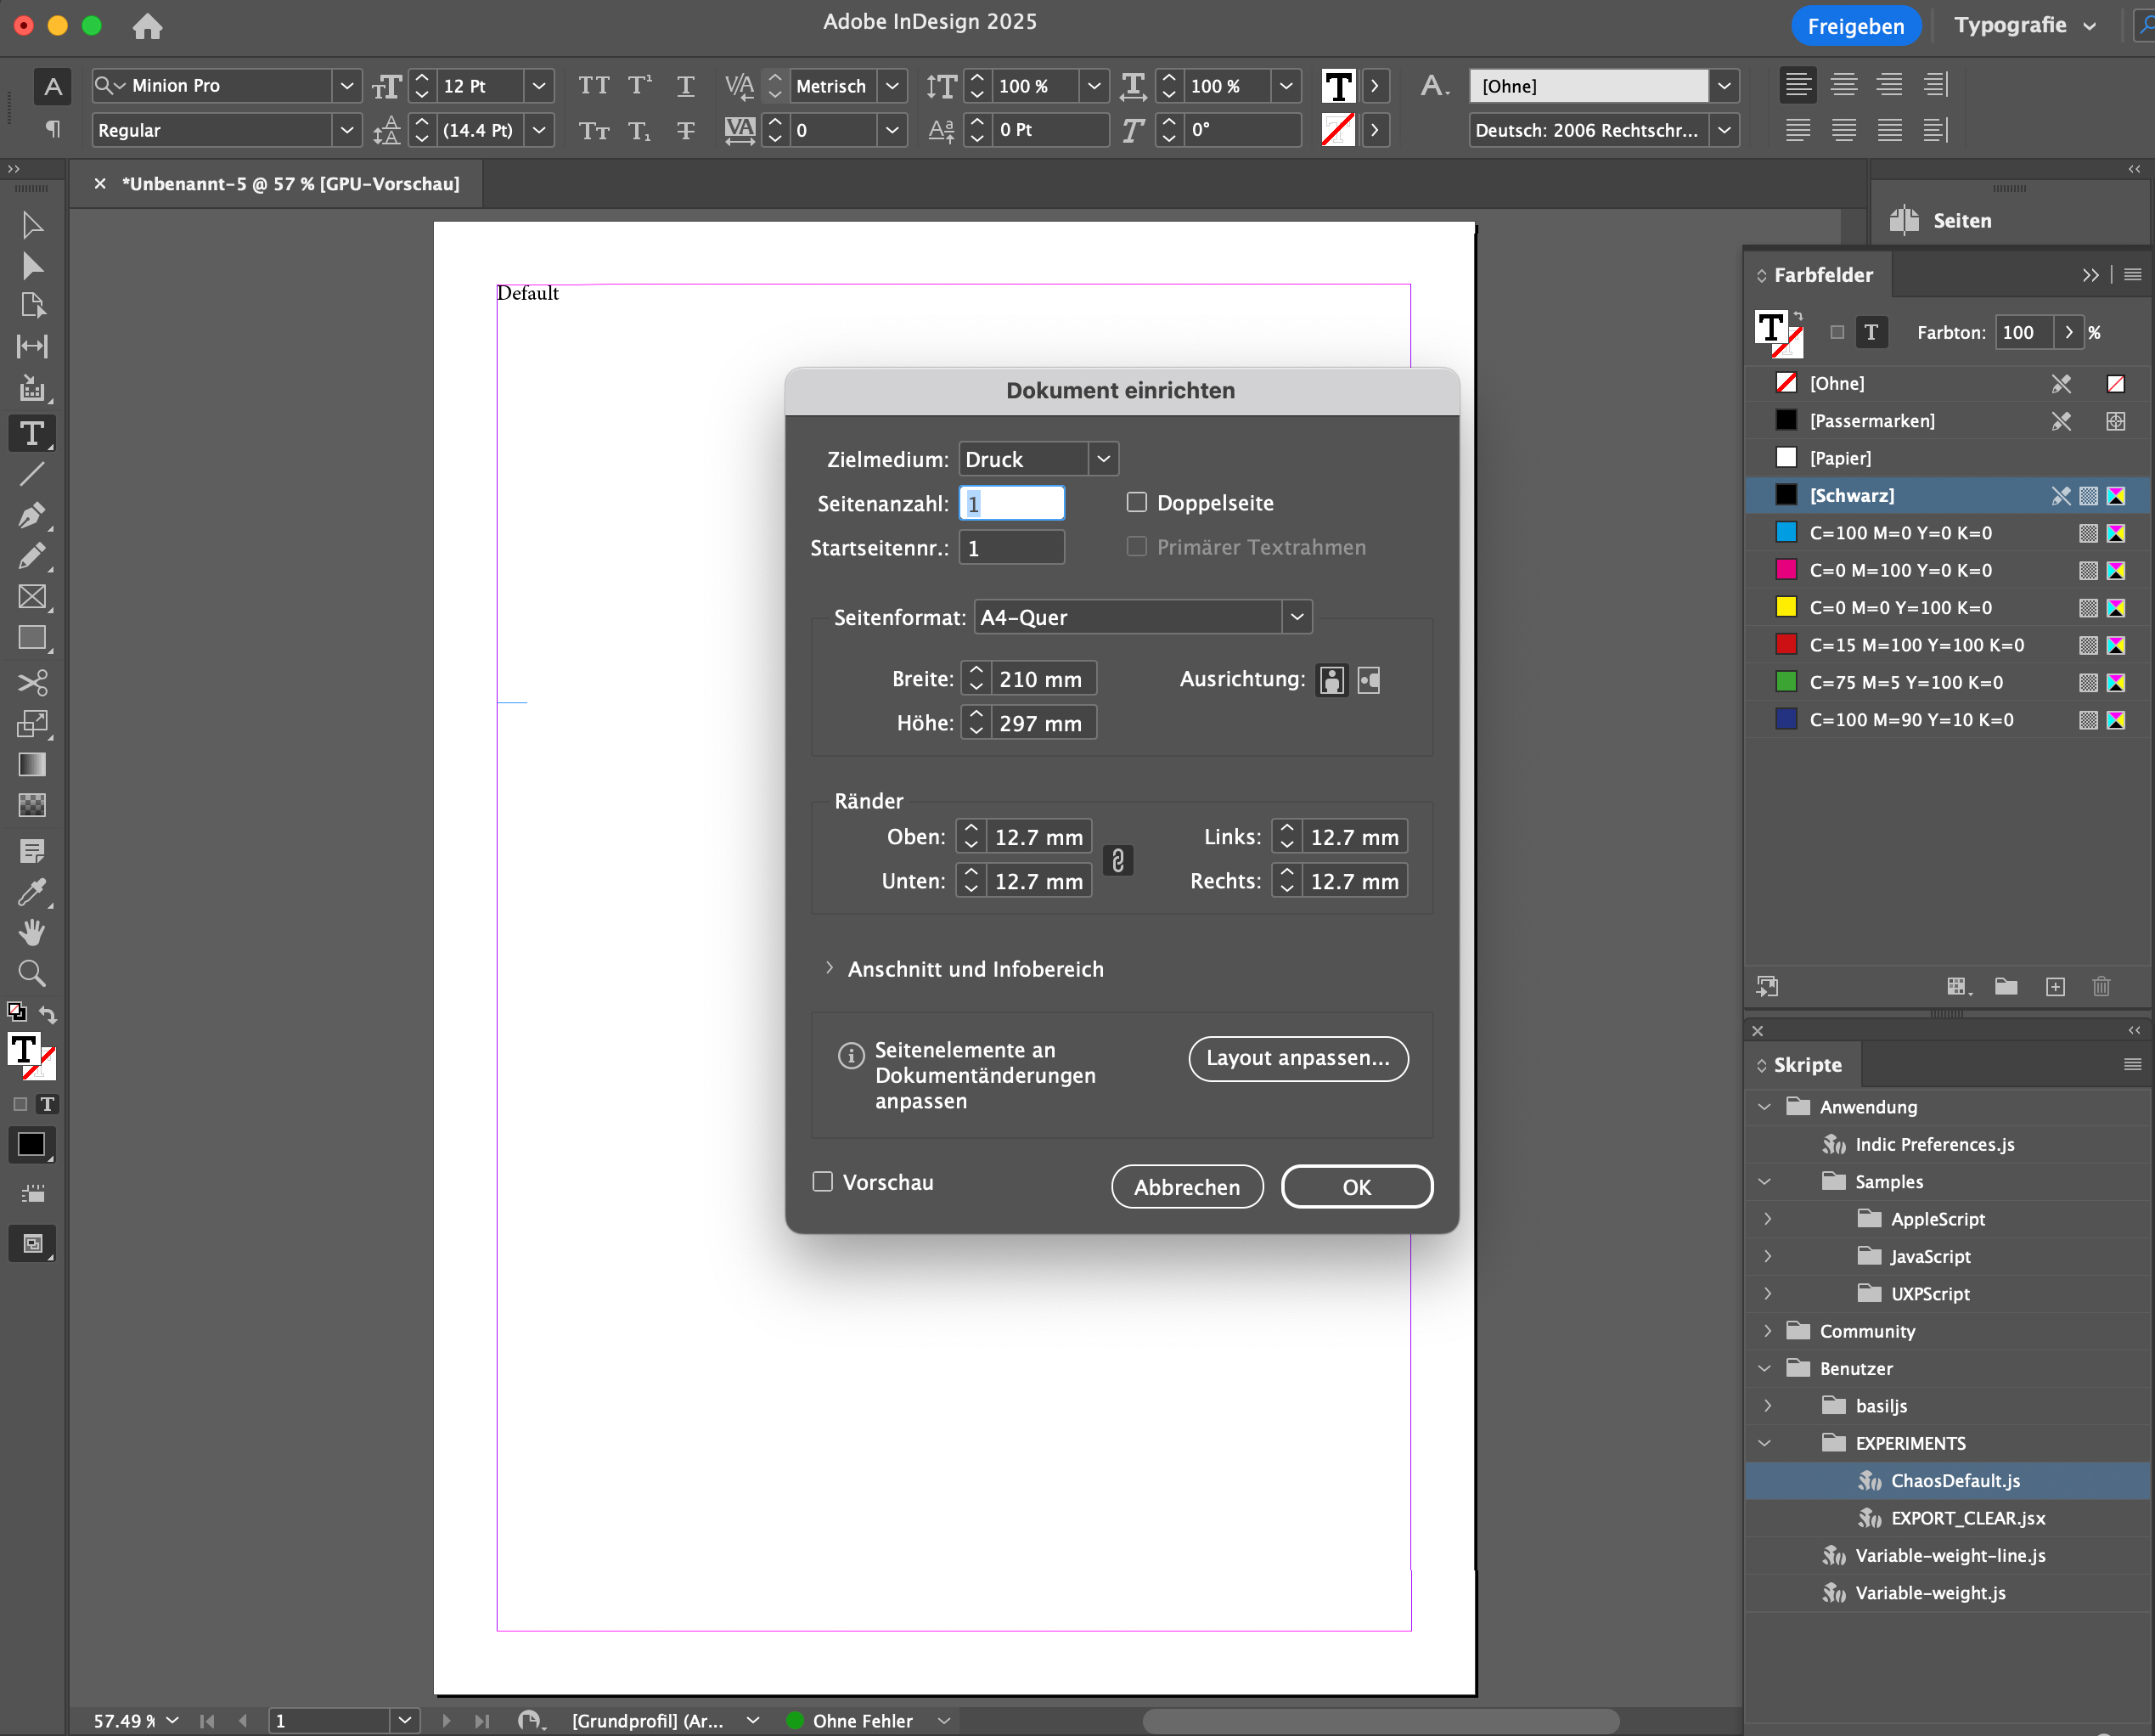Select the Pen tool
The width and height of the screenshot is (2155, 1736).
(32, 515)
